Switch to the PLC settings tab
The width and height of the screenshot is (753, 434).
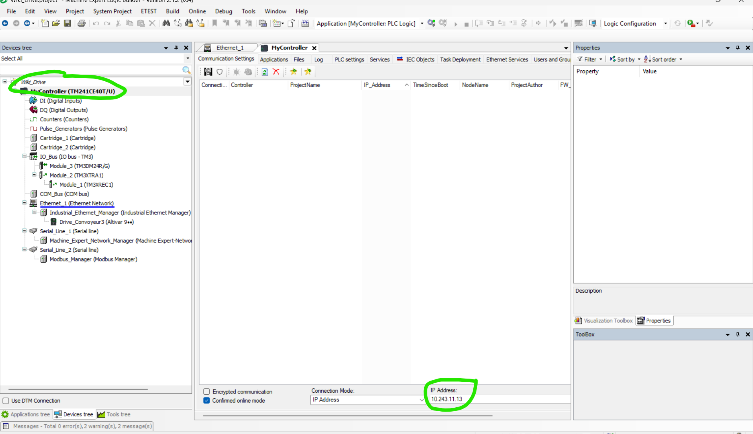[349, 59]
